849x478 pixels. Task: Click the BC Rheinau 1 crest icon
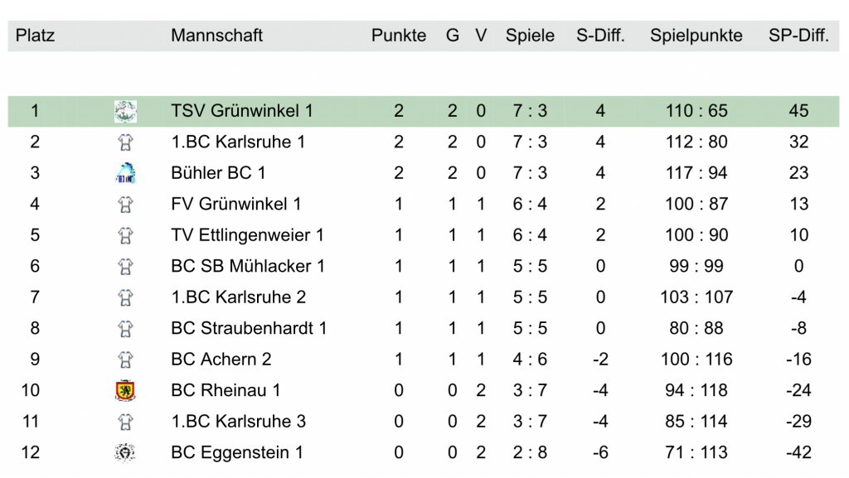pyautogui.click(x=125, y=390)
